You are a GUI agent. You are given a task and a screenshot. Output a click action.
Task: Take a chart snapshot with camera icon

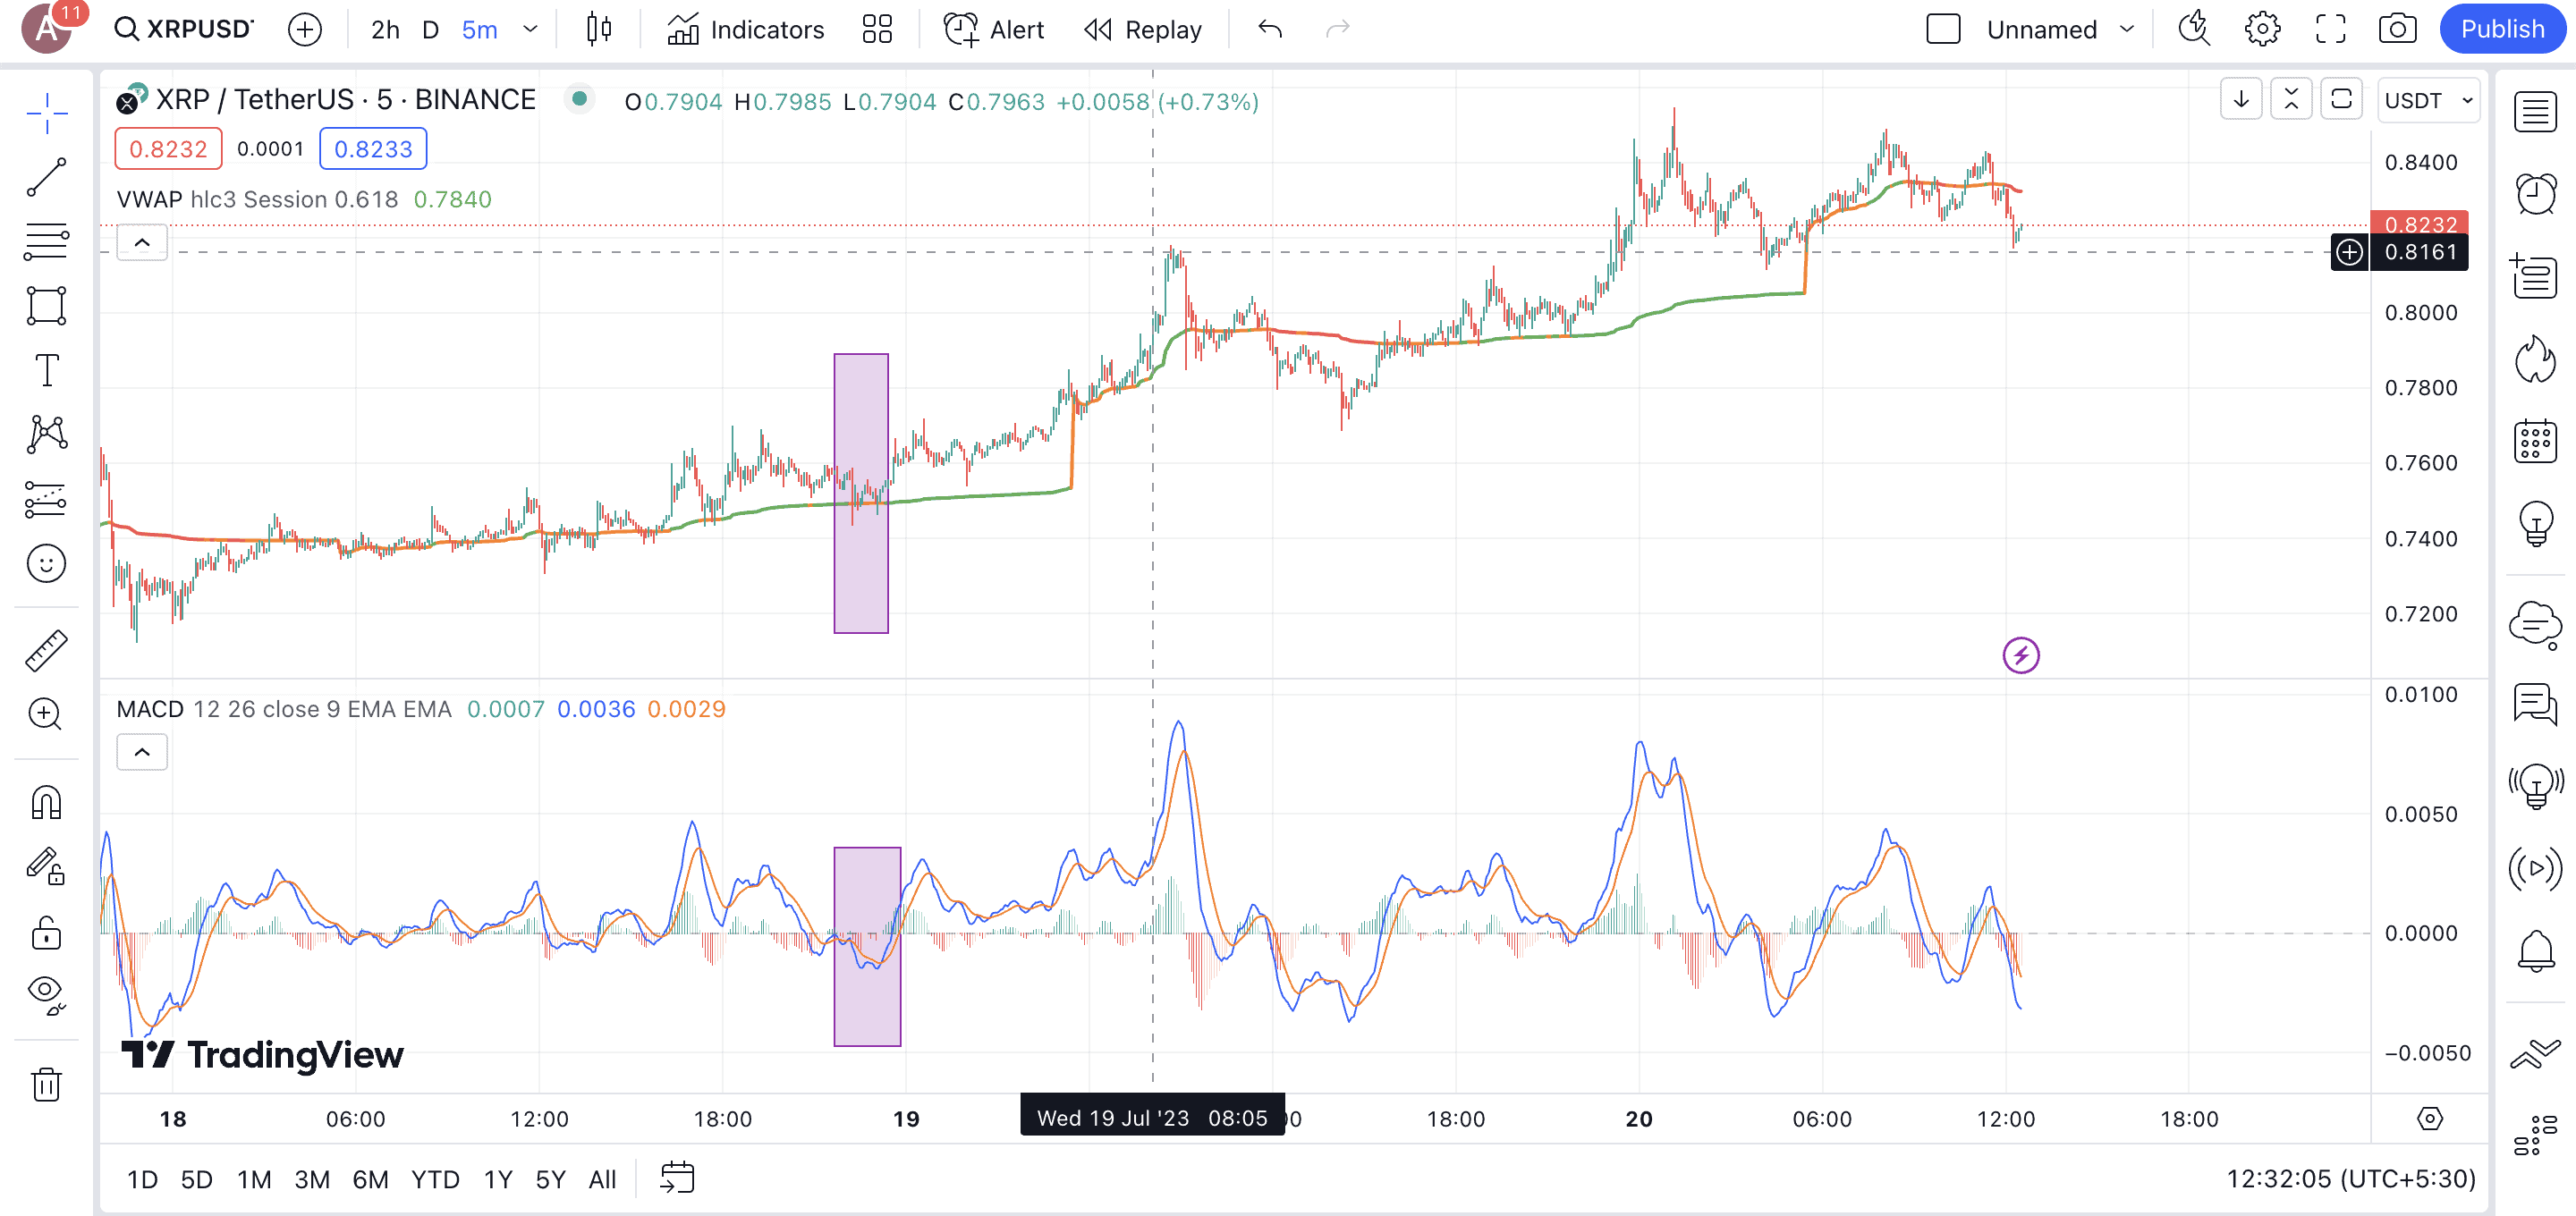pos(2397,29)
